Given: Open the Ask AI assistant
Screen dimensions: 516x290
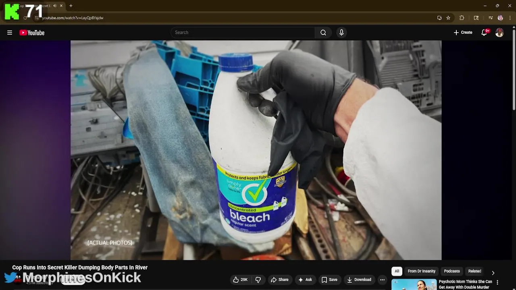Looking at the screenshot, I should 305,280.
